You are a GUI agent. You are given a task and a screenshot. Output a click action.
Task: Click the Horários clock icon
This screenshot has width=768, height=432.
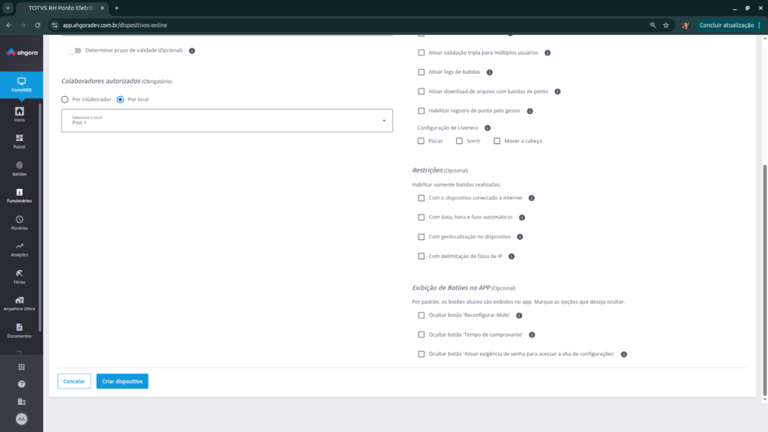(x=19, y=219)
